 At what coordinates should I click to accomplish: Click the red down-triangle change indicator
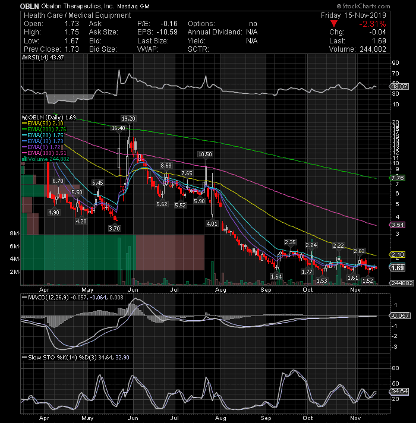(x=334, y=24)
